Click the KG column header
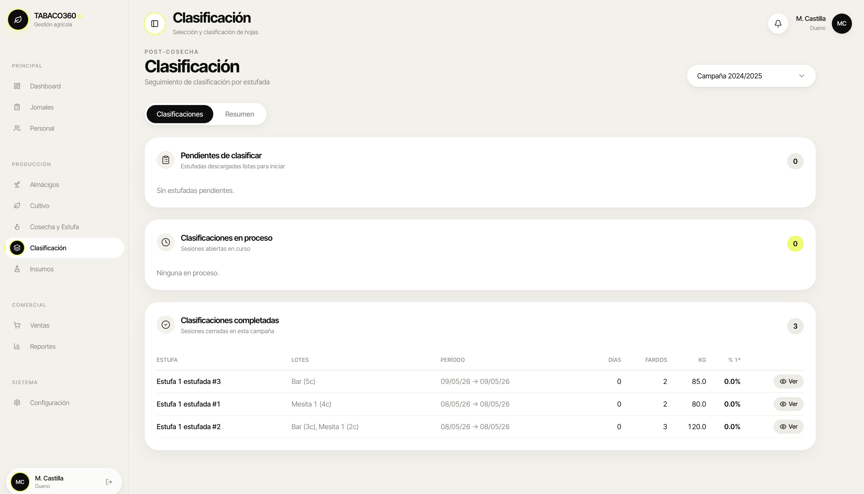 (702, 360)
